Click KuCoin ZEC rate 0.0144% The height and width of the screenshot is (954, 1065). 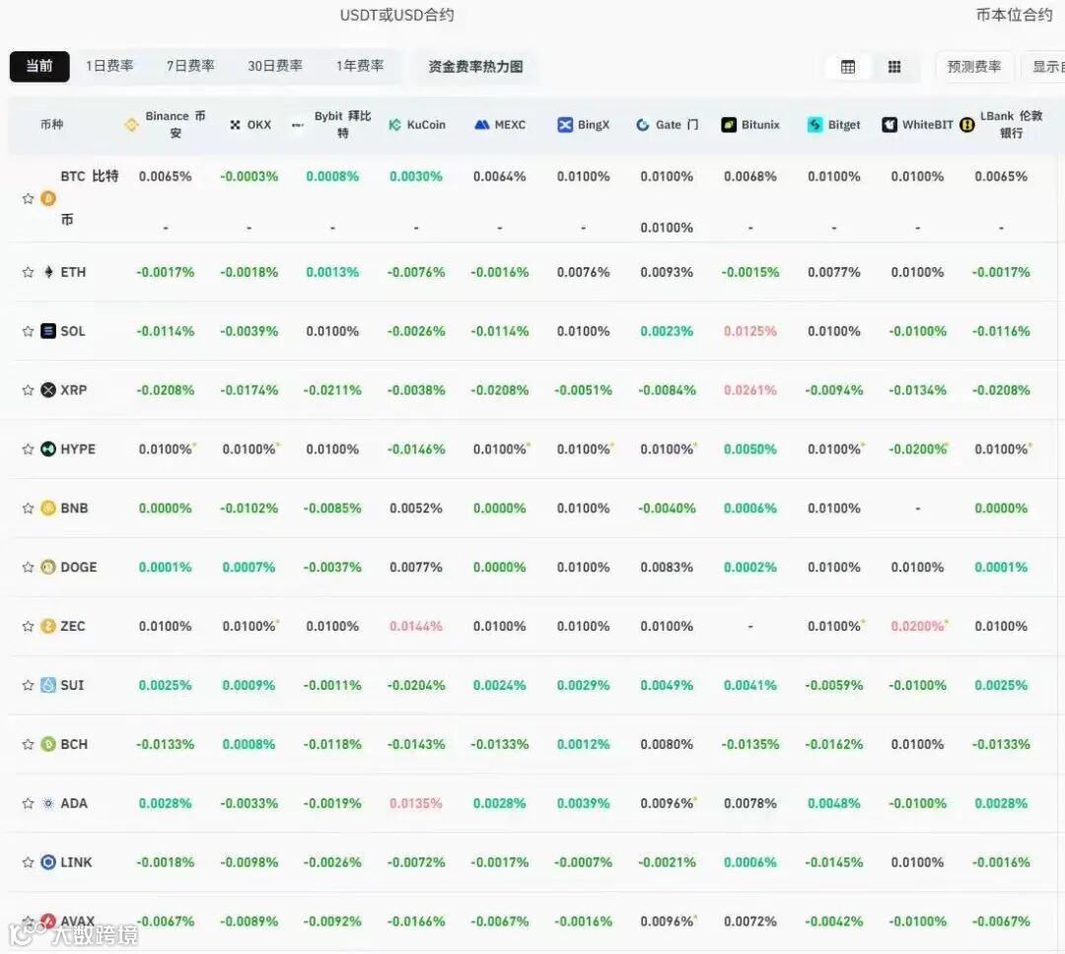[x=416, y=627]
